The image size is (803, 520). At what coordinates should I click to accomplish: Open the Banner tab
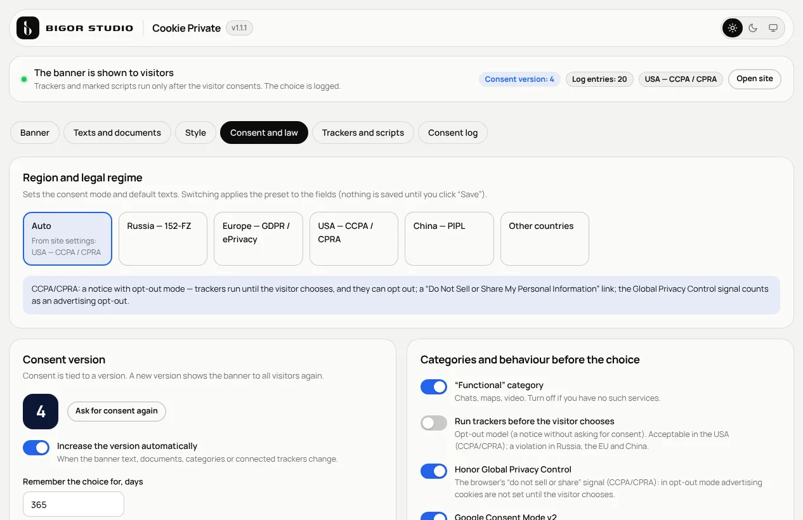coord(35,133)
